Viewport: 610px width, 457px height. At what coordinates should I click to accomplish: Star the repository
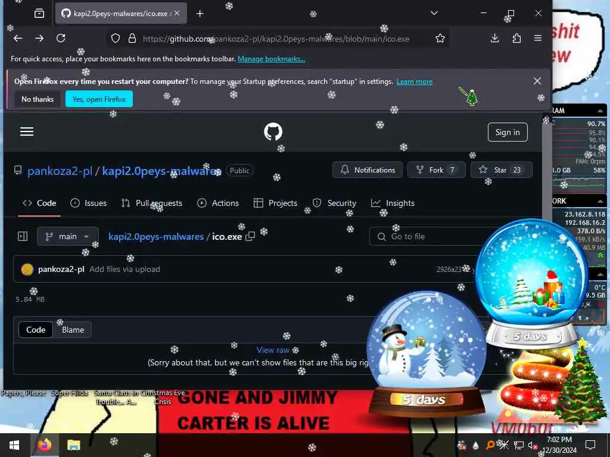coord(501,170)
